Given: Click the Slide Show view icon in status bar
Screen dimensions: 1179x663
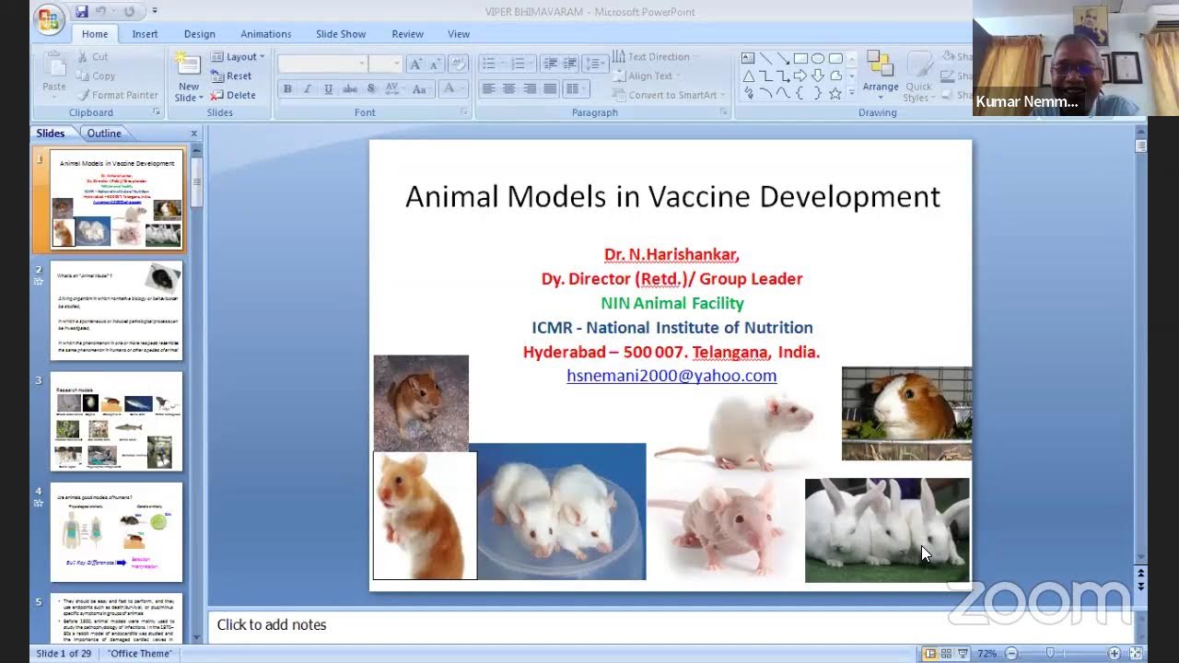Looking at the screenshot, I should pyautogui.click(x=963, y=653).
